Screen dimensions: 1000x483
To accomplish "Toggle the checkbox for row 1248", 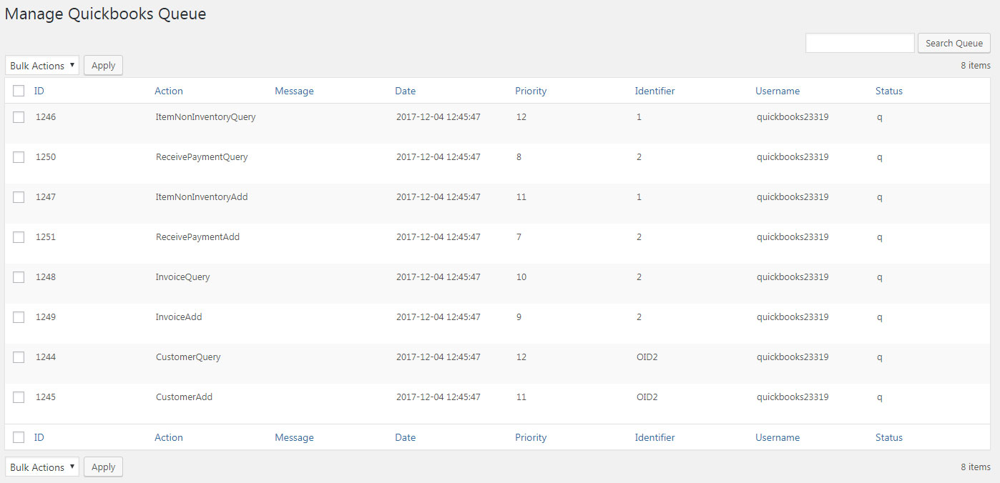I will [x=19, y=277].
